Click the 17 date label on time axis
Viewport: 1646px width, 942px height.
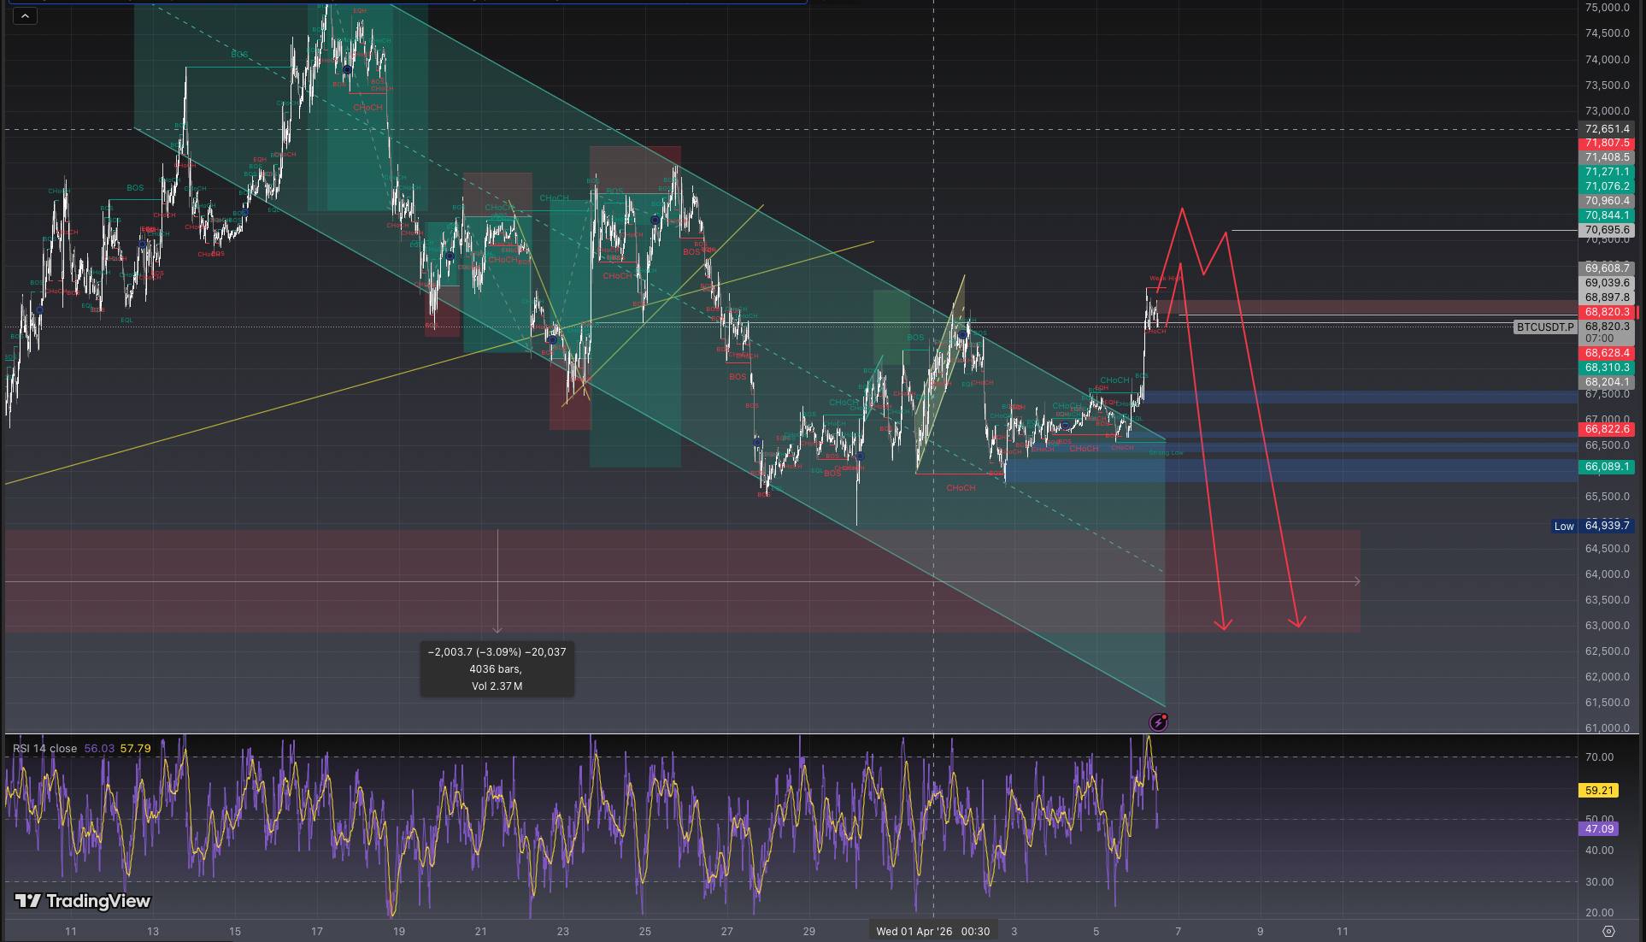317,931
